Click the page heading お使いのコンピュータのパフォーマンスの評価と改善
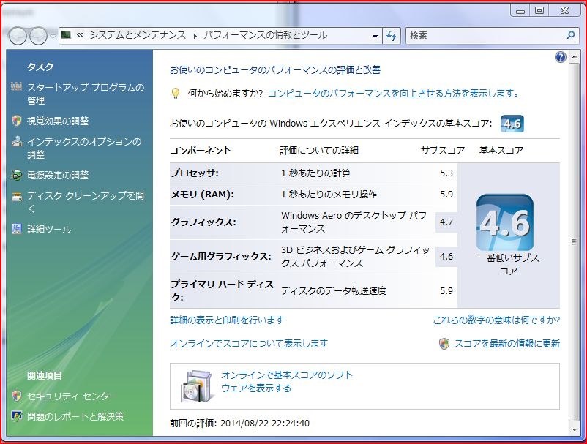 coord(275,70)
